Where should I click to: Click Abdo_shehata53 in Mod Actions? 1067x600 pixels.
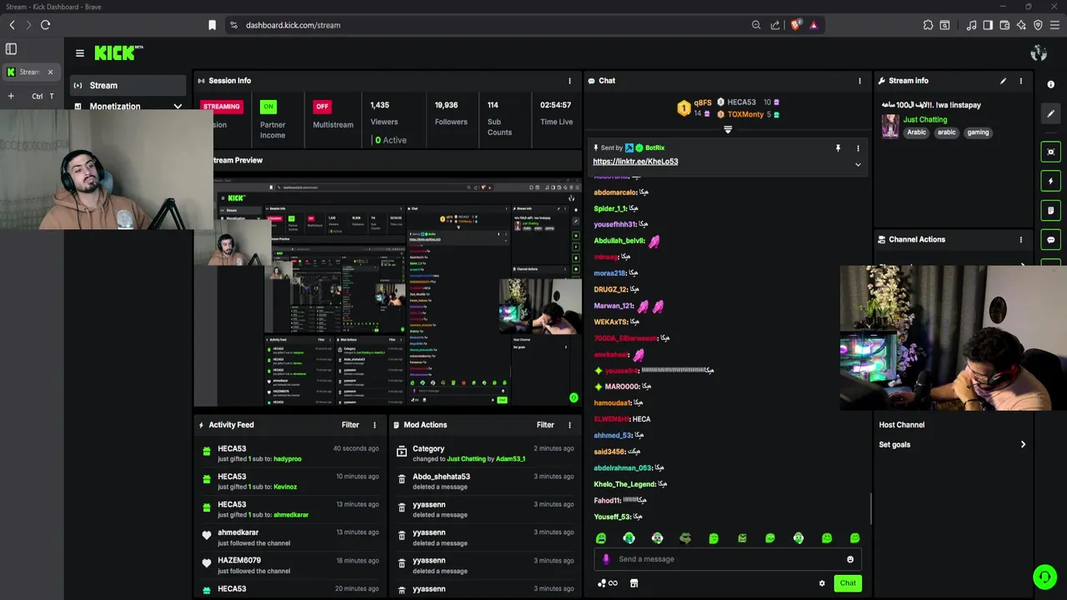(441, 477)
